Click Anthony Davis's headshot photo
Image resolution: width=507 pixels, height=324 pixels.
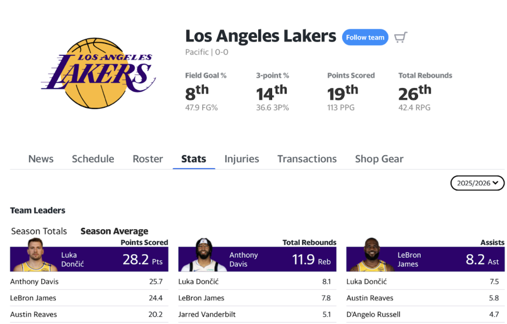tap(203, 256)
